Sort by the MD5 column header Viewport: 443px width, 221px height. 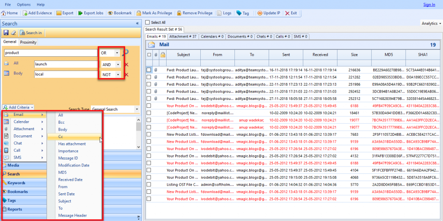coord(388,55)
